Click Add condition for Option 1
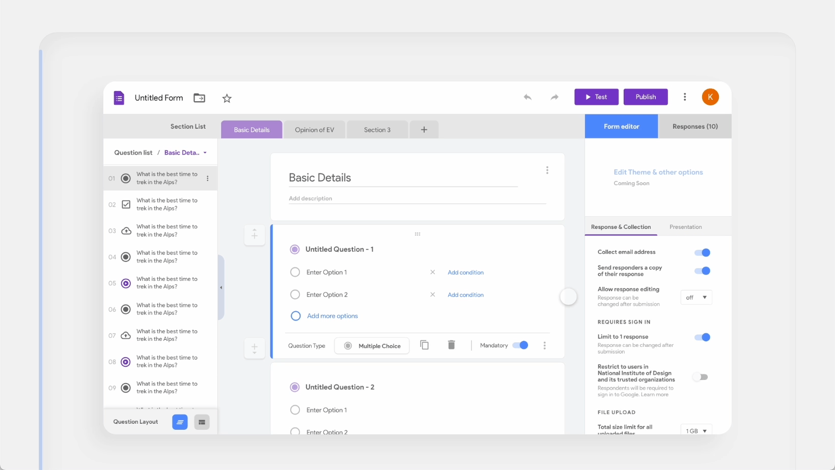The width and height of the screenshot is (835, 470). pos(466,273)
